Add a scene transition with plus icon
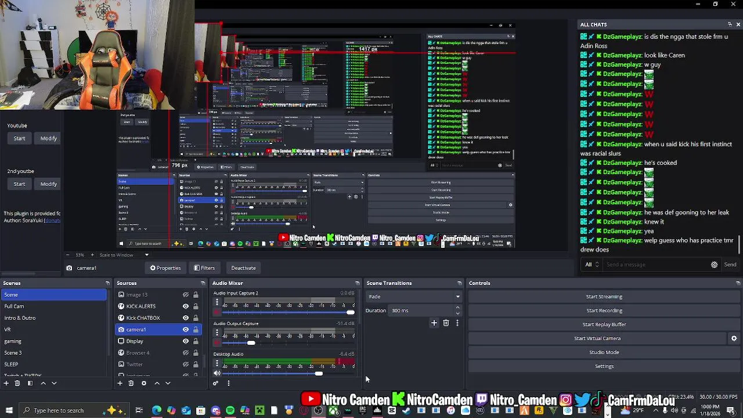 coord(434,323)
